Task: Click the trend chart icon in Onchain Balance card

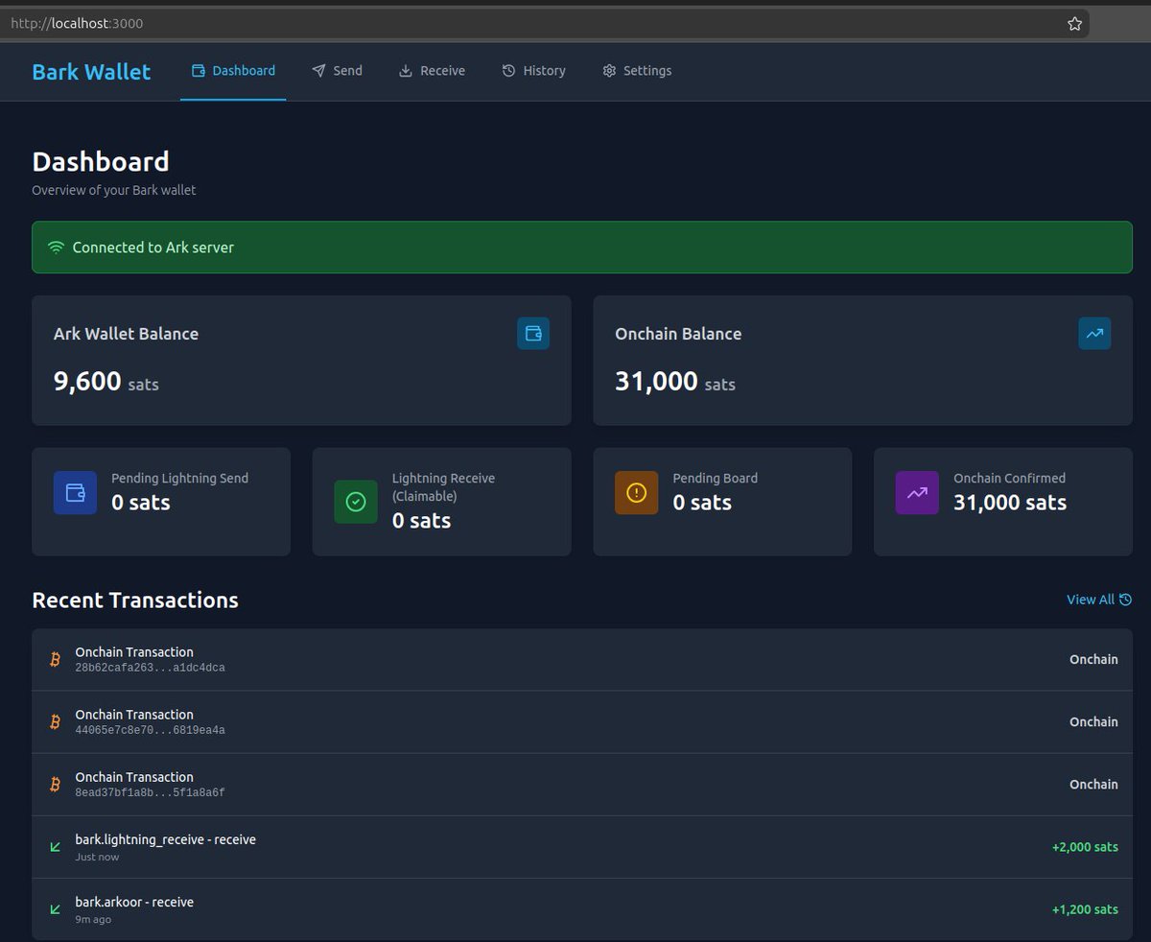Action: coord(1094,334)
